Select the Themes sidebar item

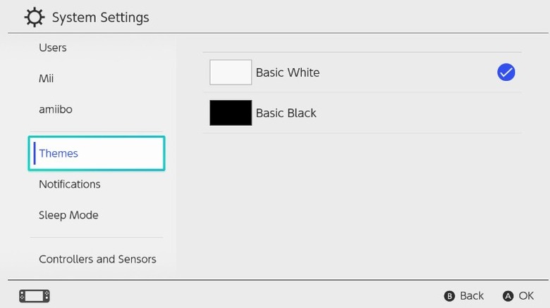coord(59,153)
